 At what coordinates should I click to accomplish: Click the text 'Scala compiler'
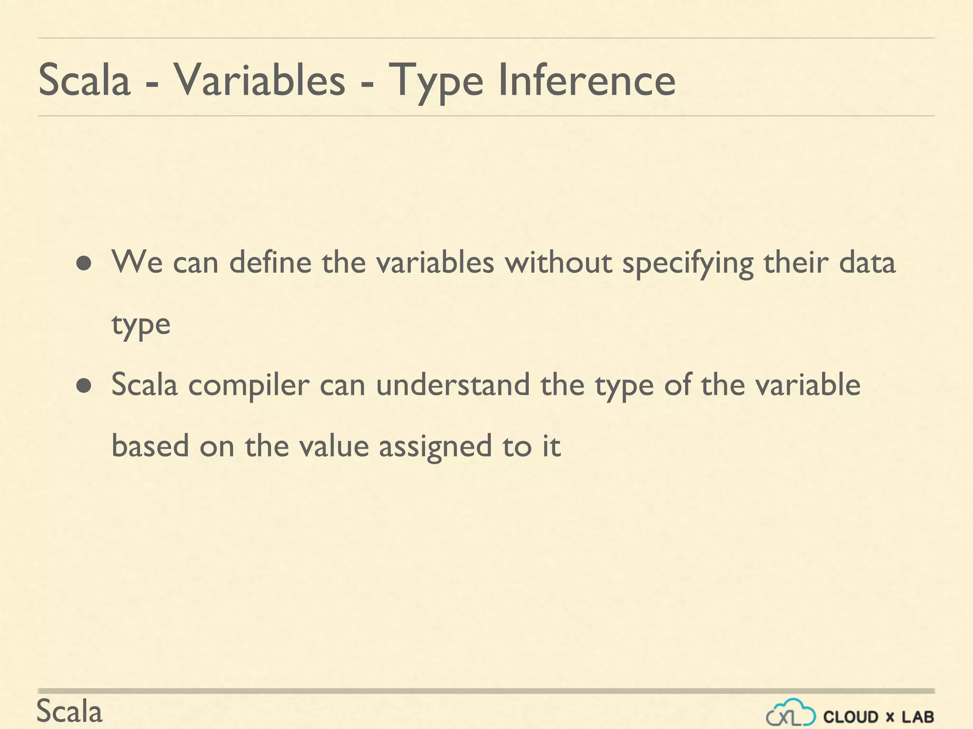(210, 385)
